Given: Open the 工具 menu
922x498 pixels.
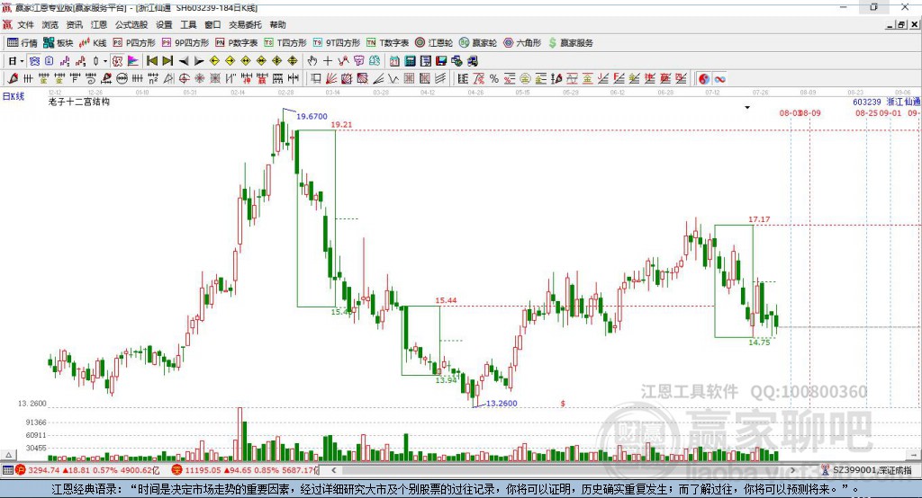Looking at the screenshot, I should pos(188,24).
